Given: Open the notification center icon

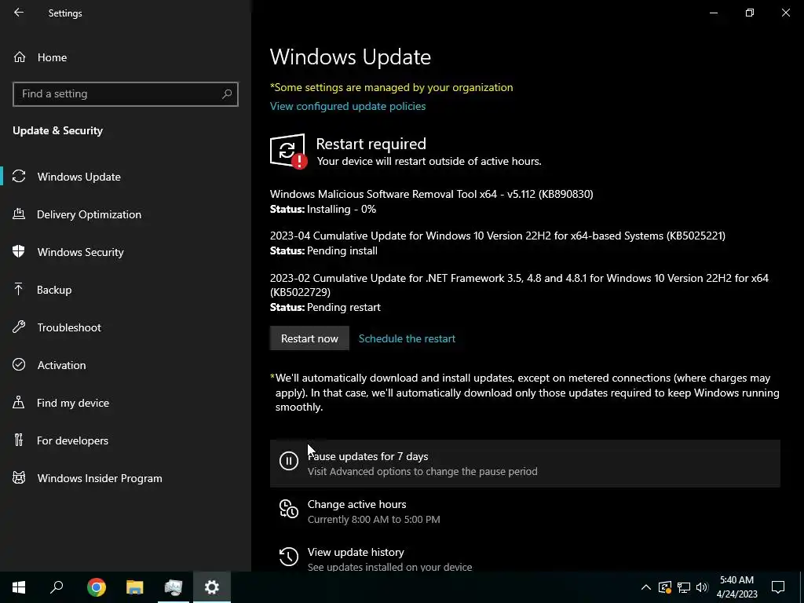Looking at the screenshot, I should [x=778, y=587].
